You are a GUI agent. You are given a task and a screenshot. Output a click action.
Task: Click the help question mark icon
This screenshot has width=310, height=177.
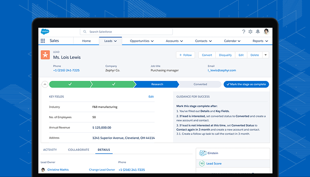244,31
